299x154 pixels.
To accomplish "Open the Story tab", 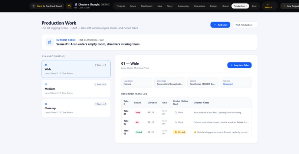I will [x=170, y=6].
